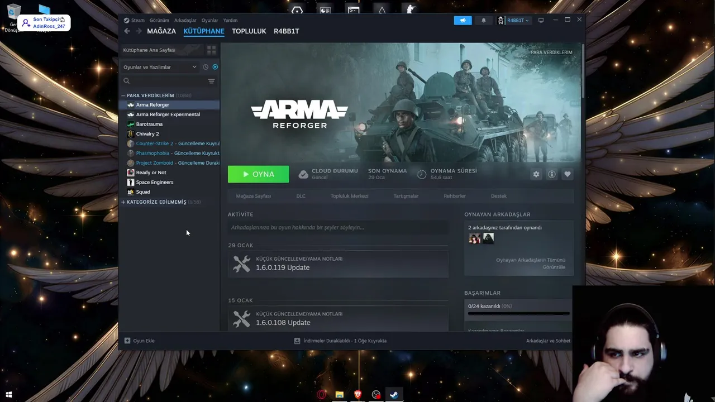Select Space Engineers in the library list
Viewport: 715px width, 402px height.
[170, 182]
